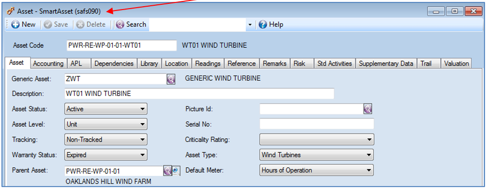
Task: Click the Picture Id lookup icon
Action: tap(368, 109)
